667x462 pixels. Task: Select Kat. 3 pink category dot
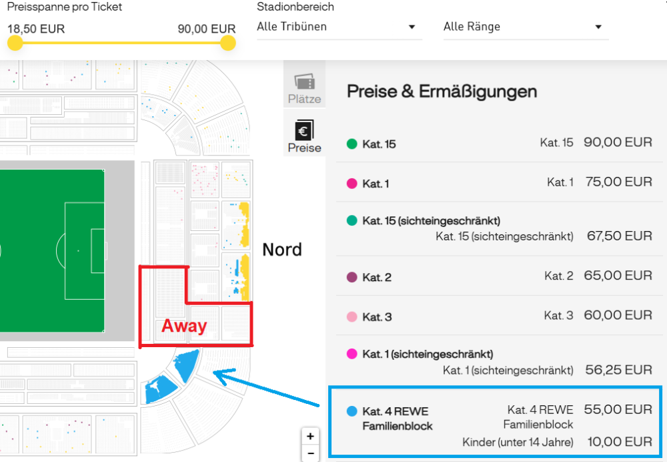click(x=352, y=316)
